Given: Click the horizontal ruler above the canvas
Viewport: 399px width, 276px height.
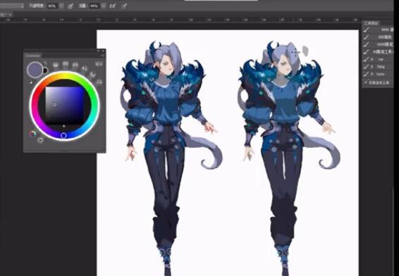Looking at the screenshot, I should coord(180,20).
